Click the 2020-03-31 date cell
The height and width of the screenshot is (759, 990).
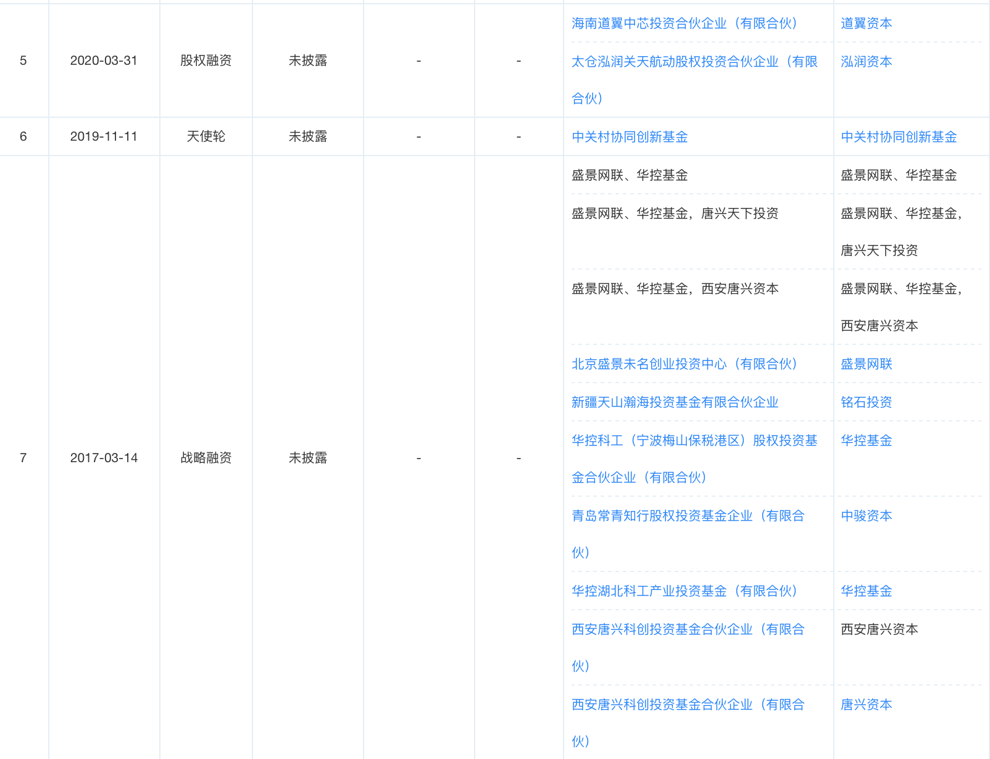tap(104, 60)
